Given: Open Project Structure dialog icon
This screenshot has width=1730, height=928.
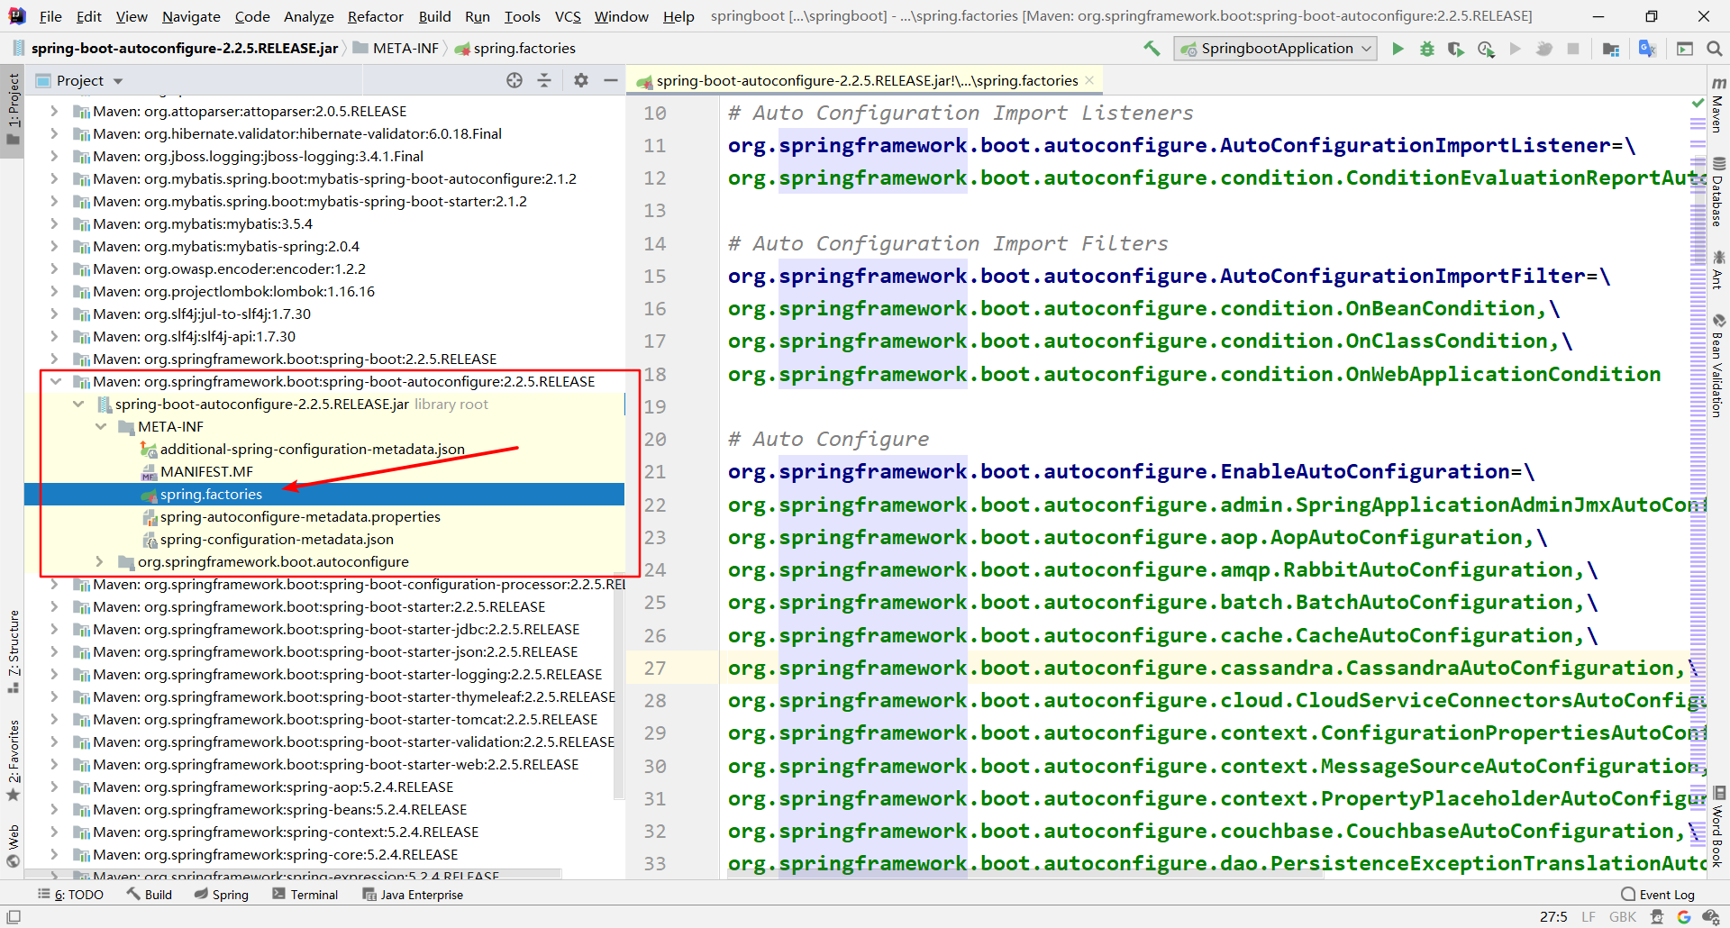Looking at the screenshot, I should (x=1611, y=49).
